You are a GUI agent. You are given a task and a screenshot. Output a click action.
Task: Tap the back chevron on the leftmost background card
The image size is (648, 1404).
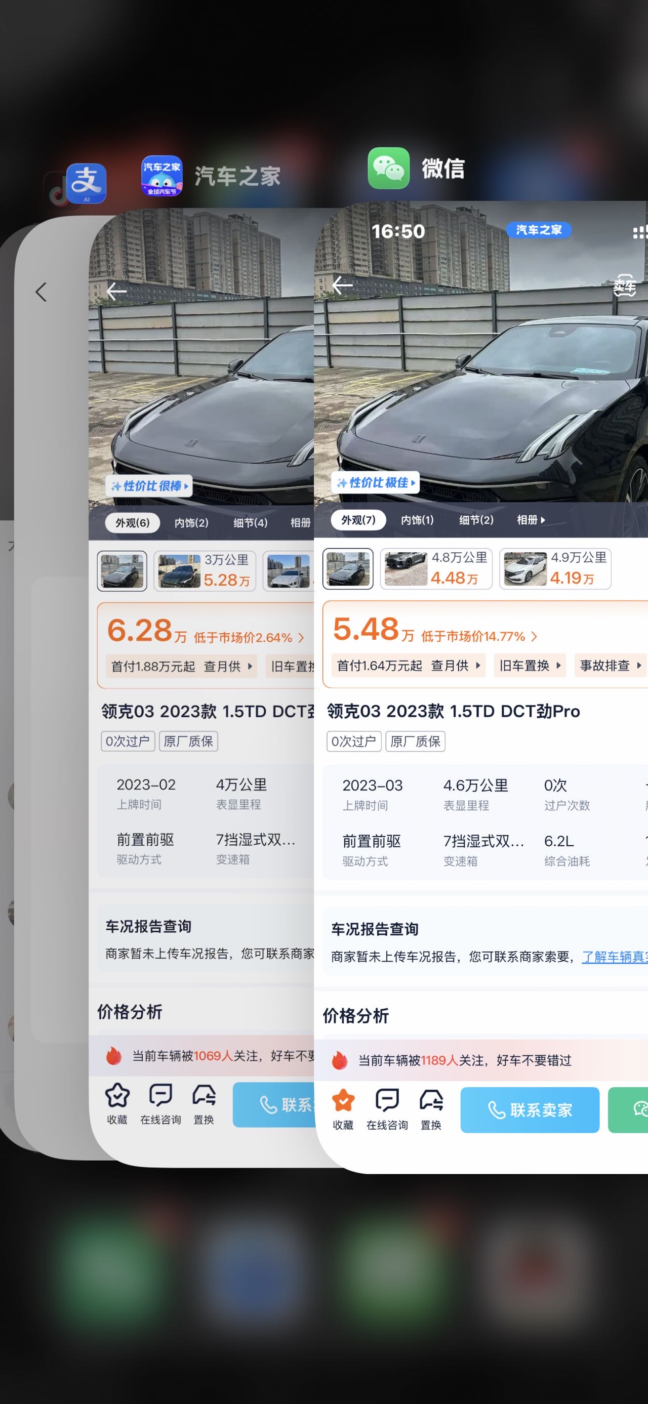41,292
